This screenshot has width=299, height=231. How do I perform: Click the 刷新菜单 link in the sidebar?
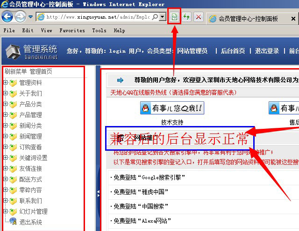16,72
